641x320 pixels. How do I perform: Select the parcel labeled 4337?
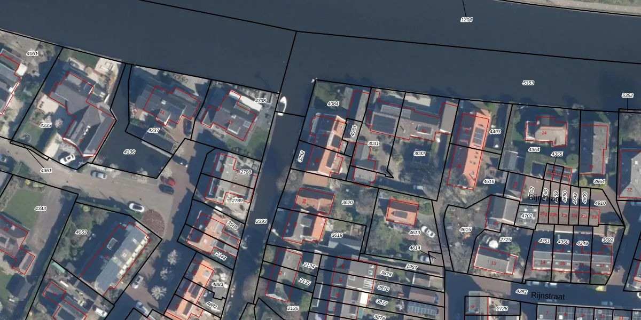coord(153,131)
